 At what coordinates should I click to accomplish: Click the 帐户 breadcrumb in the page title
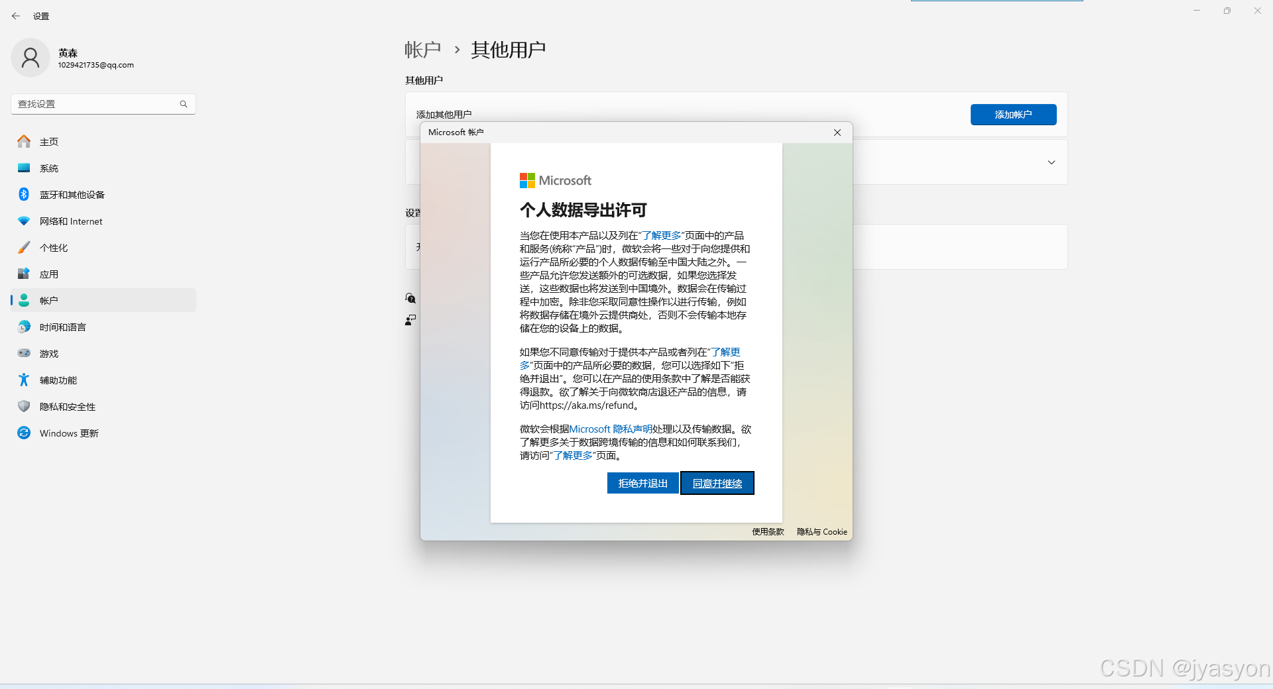click(423, 50)
